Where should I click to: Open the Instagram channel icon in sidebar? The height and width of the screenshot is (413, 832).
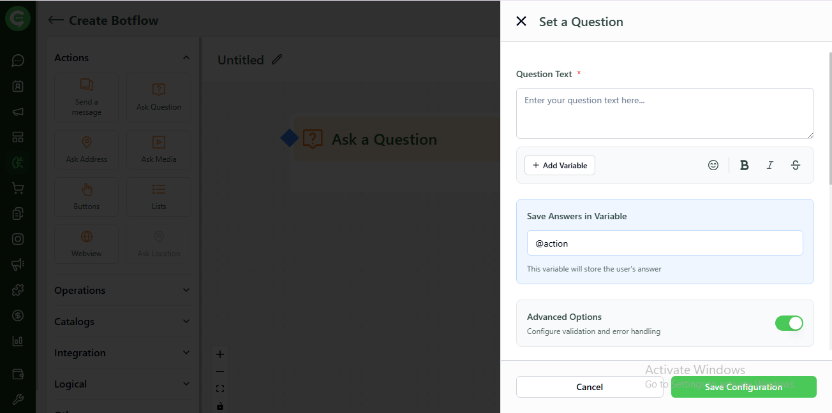coord(18,238)
